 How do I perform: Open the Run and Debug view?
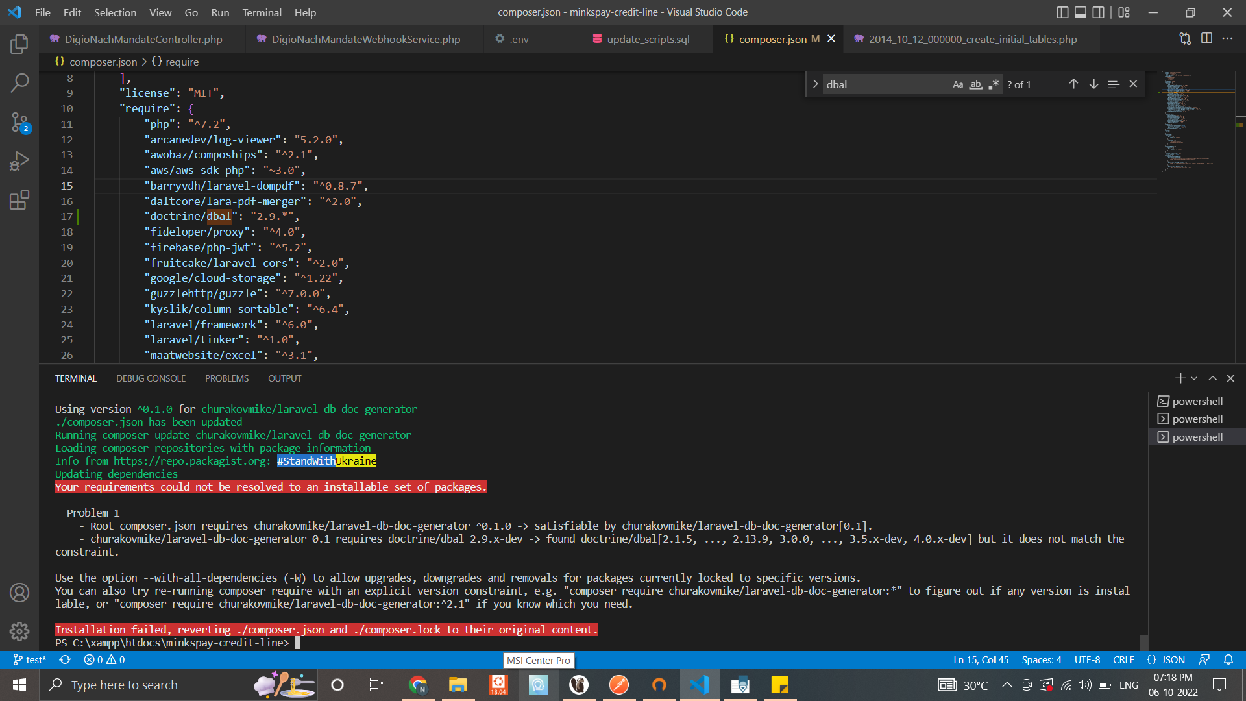[x=19, y=161]
